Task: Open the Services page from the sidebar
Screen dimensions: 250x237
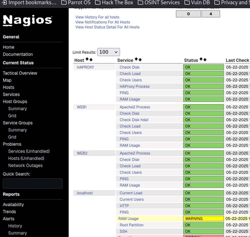Action: (11, 94)
